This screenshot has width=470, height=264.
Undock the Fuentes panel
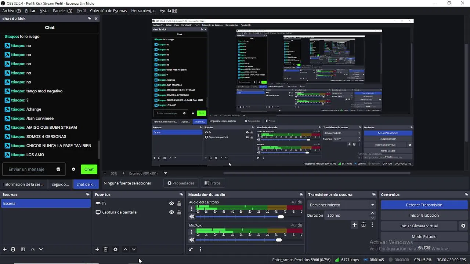point(181,195)
